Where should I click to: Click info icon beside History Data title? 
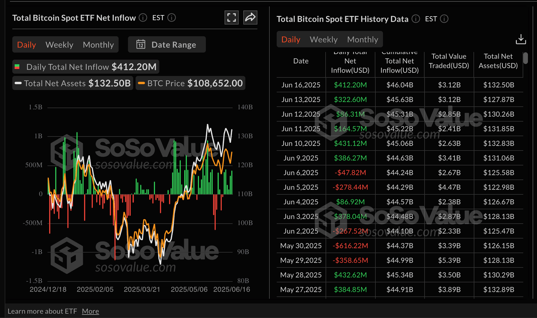click(x=416, y=19)
